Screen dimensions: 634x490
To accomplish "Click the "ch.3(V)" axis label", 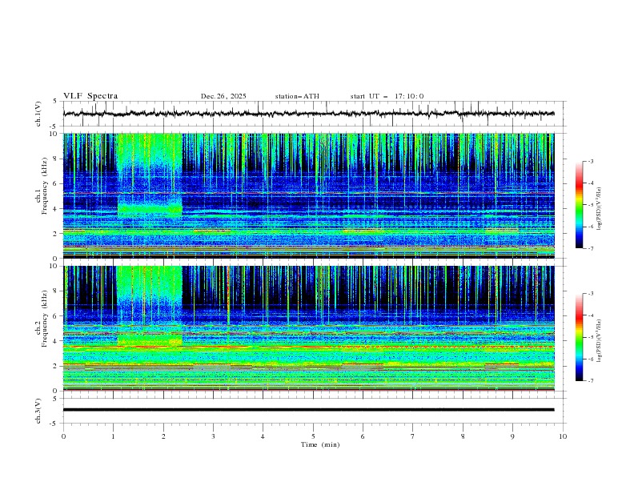I will tap(38, 411).
